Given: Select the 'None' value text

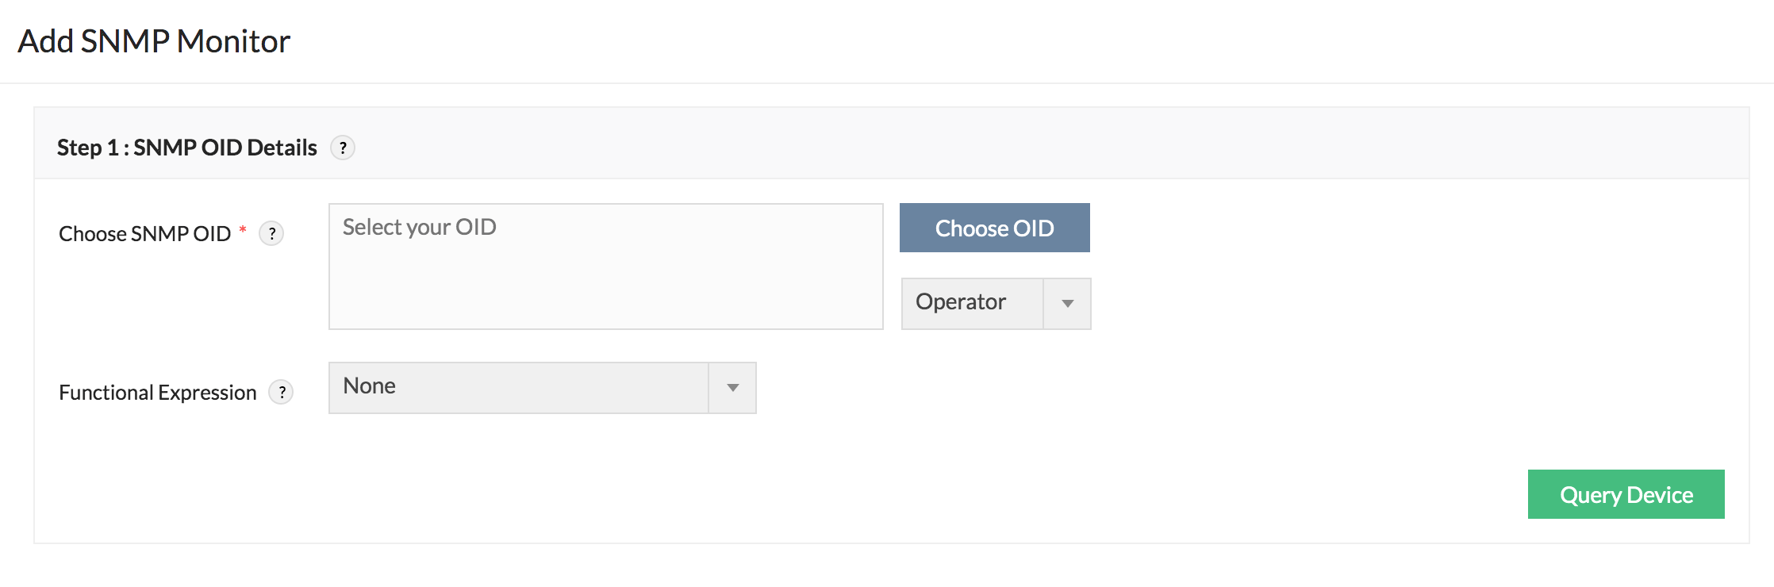Looking at the screenshot, I should point(369,386).
